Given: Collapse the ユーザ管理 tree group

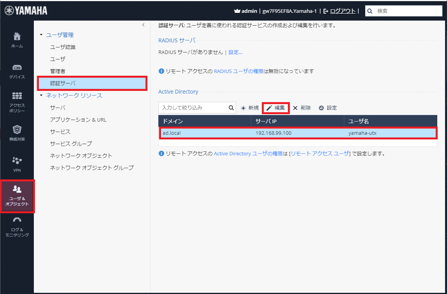Looking at the screenshot, I should (41, 35).
